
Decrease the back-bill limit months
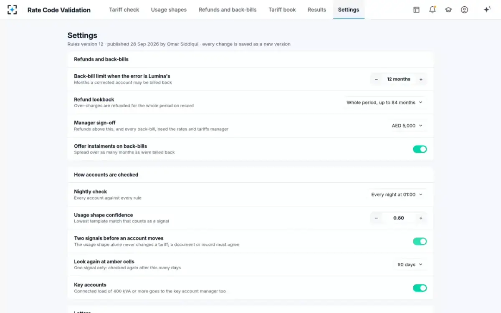376,79
